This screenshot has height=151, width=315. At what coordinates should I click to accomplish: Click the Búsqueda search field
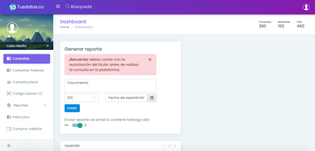(81, 7)
